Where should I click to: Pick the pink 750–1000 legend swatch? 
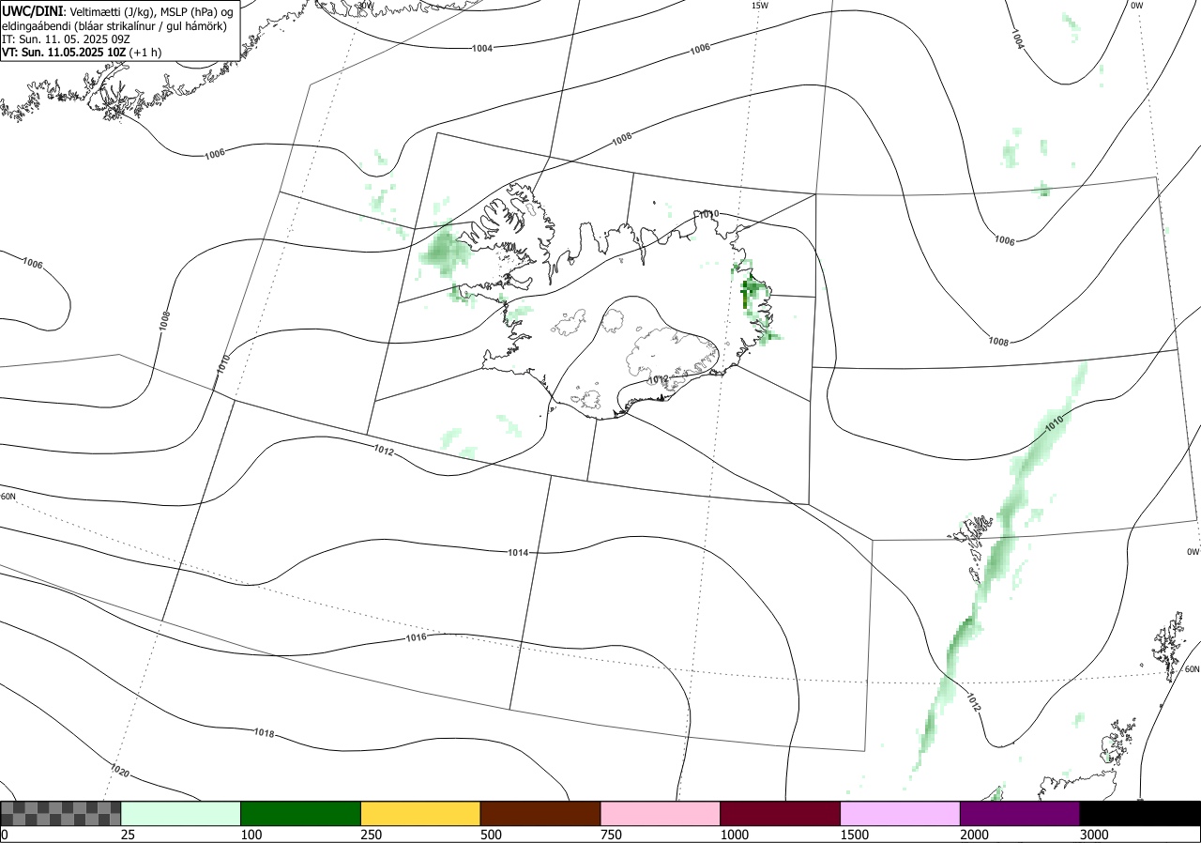661,813
